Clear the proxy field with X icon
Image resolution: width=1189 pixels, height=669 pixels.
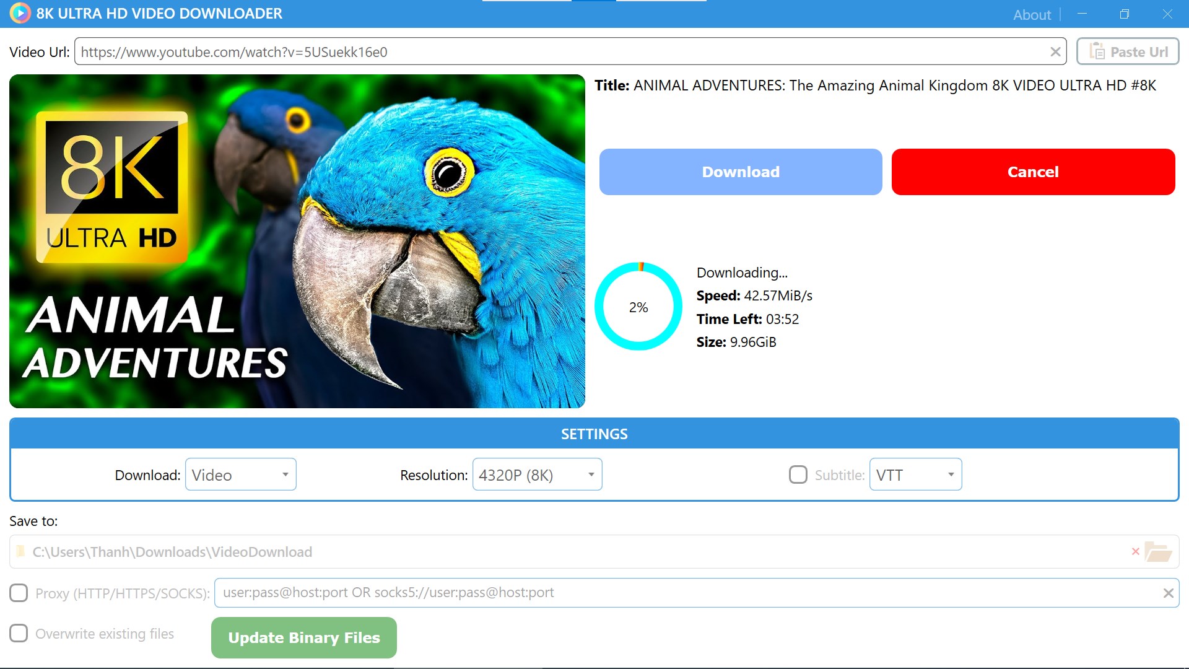pyautogui.click(x=1168, y=593)
